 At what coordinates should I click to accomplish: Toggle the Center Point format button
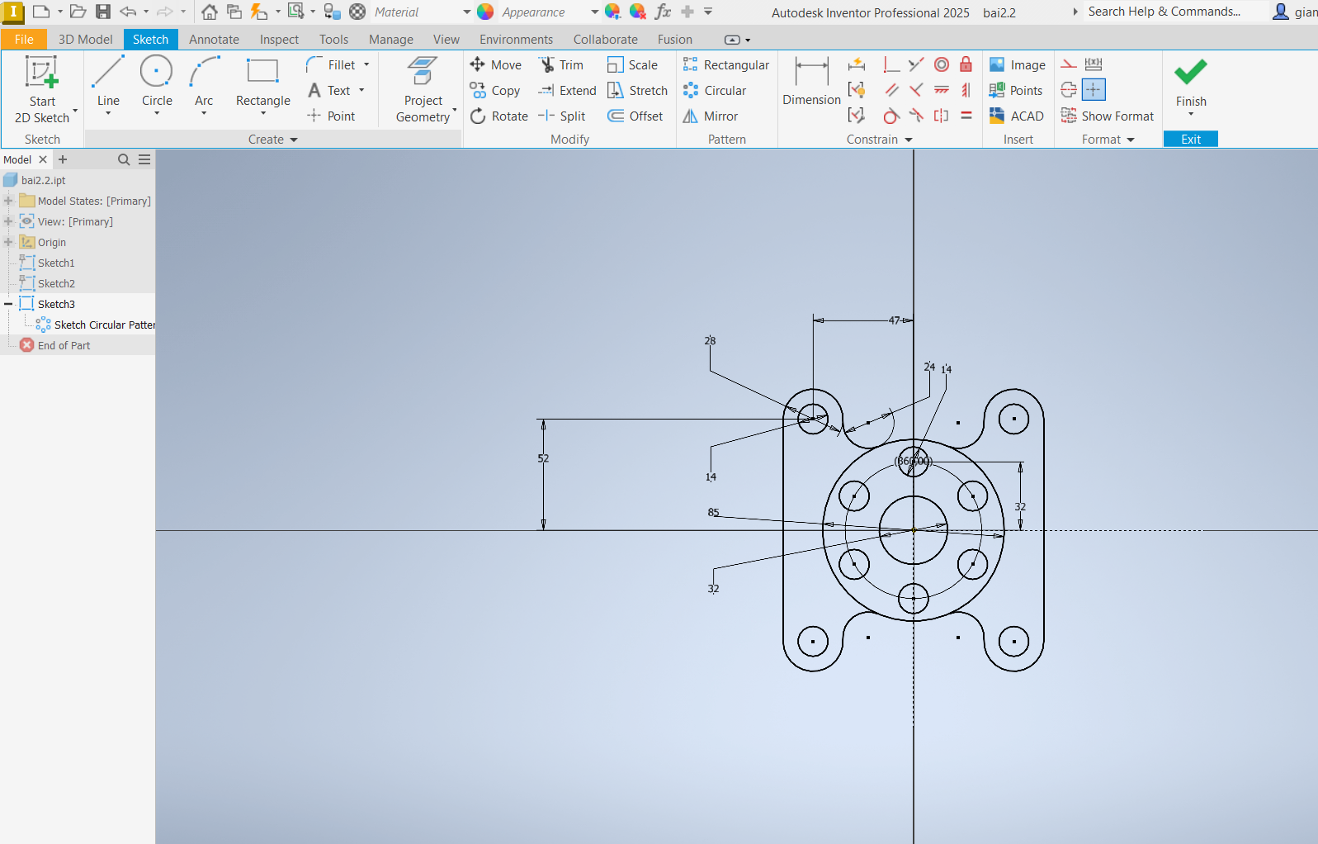tap(1094, 90)
